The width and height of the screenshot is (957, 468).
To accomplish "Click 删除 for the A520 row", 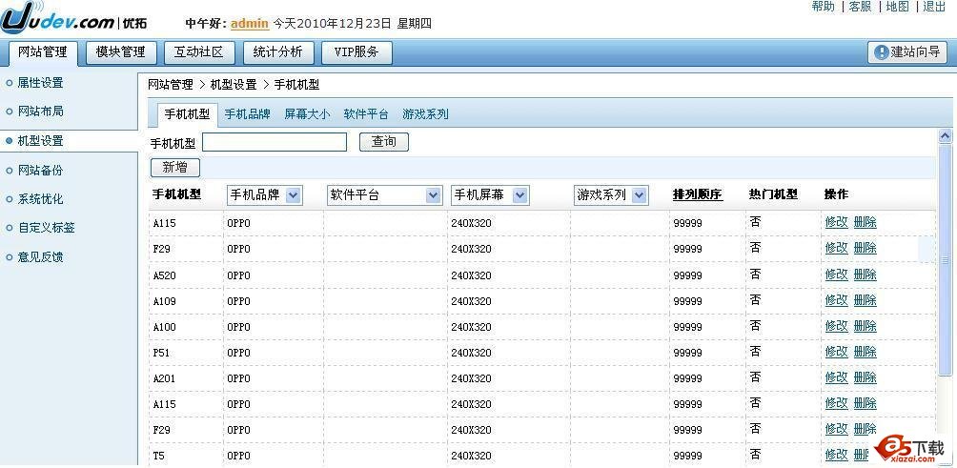I will tap(865, 275).
